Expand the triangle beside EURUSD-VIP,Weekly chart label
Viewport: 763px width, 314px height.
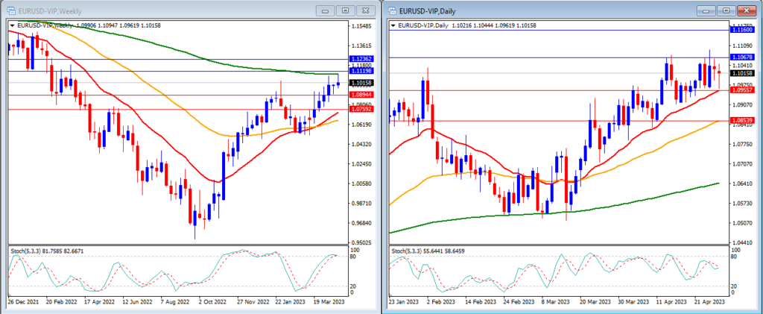[x=12, y=25]
